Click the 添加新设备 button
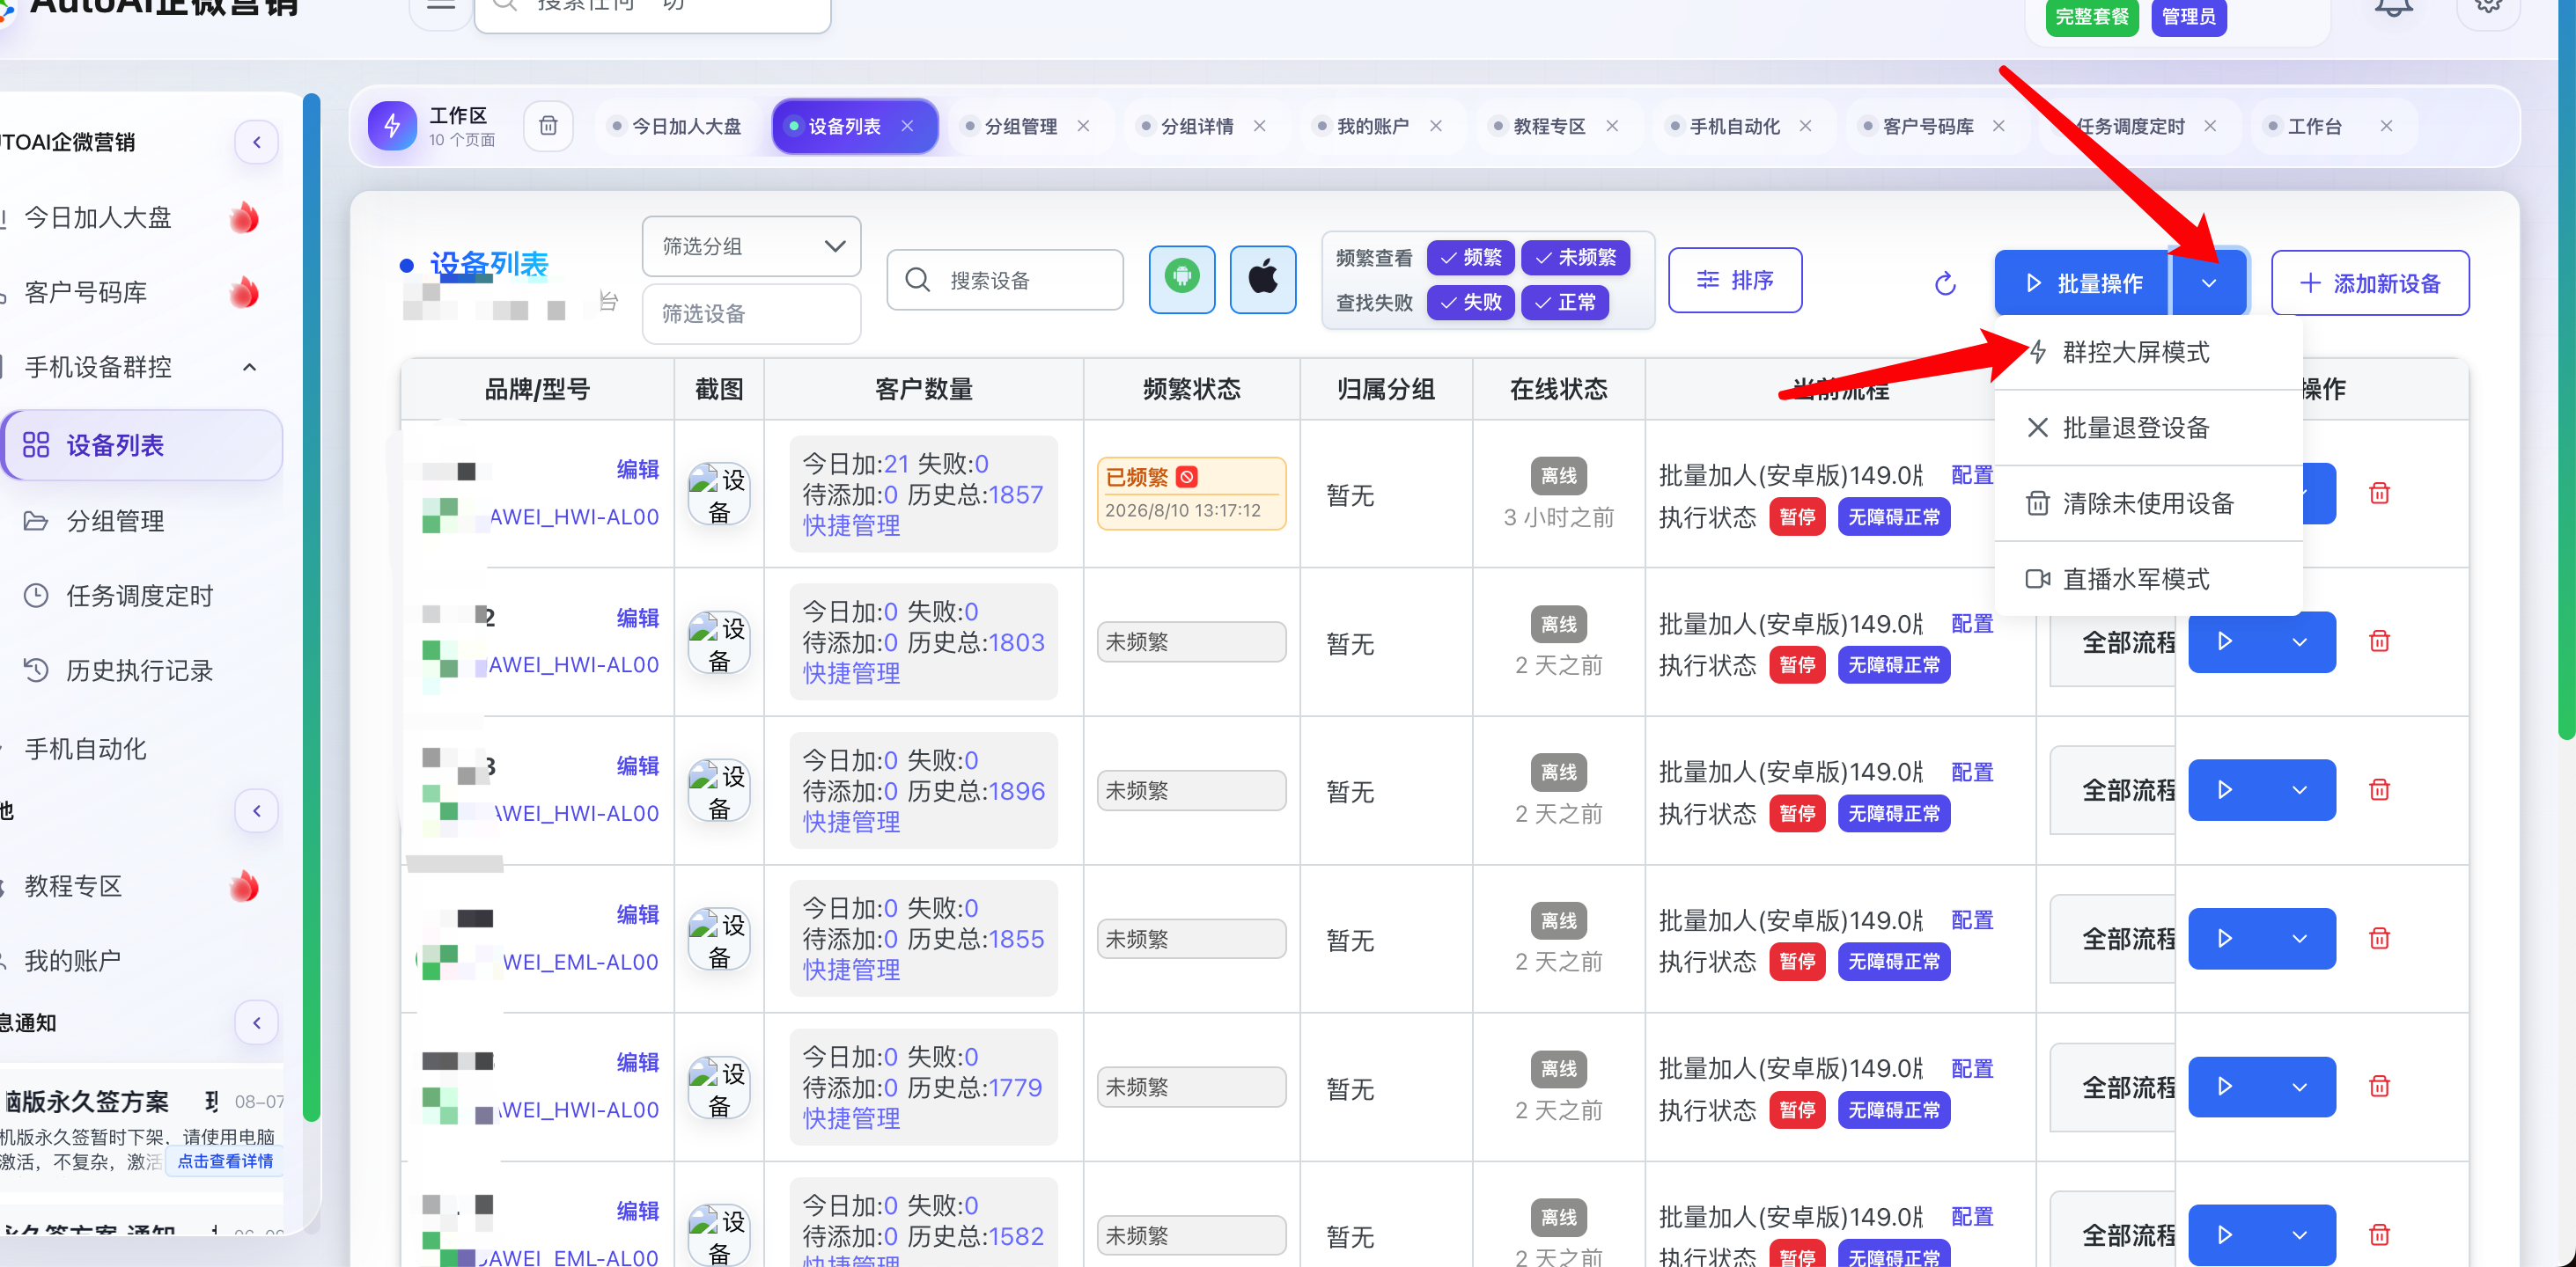 click(2369, 282)
